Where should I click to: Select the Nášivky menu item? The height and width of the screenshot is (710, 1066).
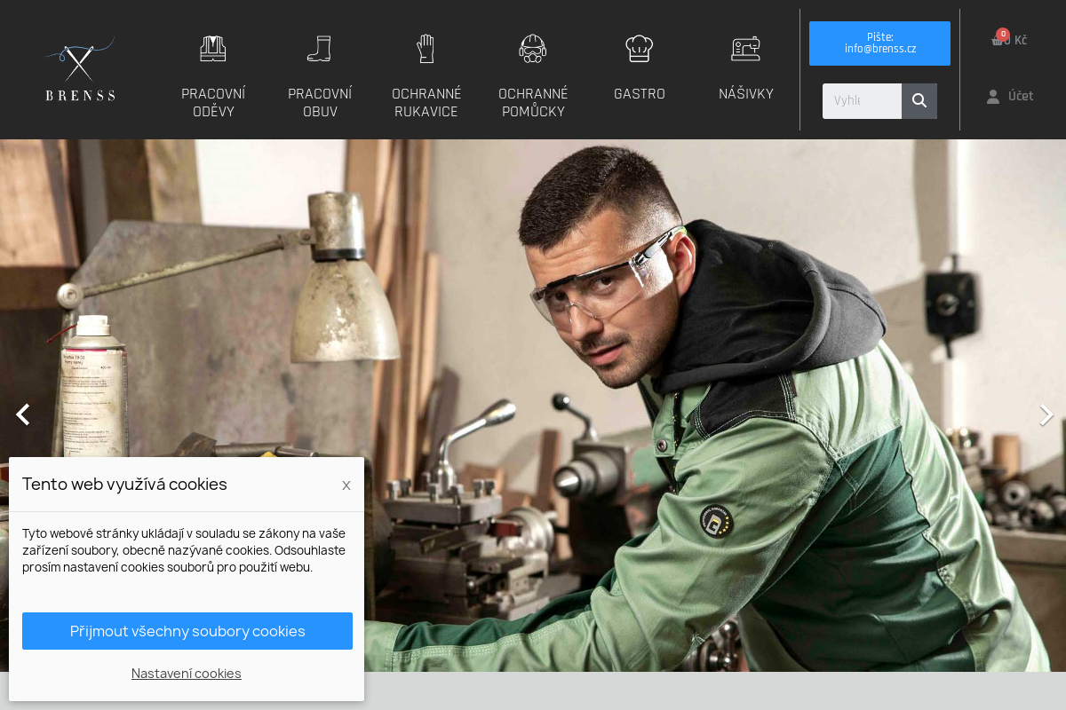tap(746, 94)
